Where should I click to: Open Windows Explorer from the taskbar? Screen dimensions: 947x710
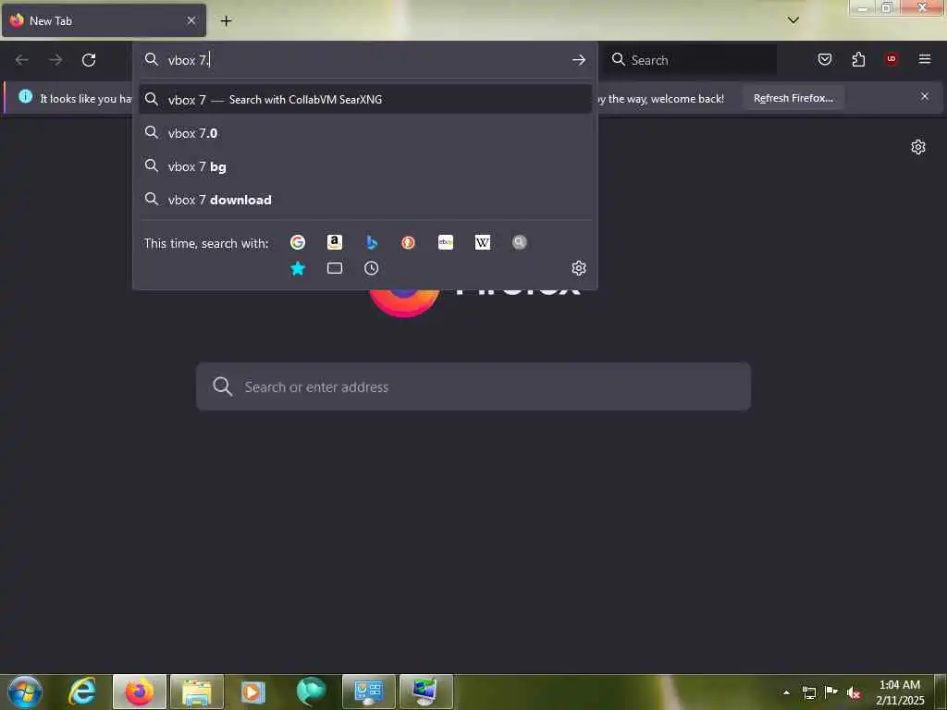pos(197,692)
